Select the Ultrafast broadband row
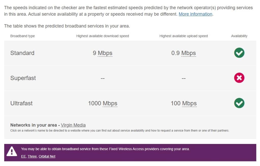 [x=22, y=103]
